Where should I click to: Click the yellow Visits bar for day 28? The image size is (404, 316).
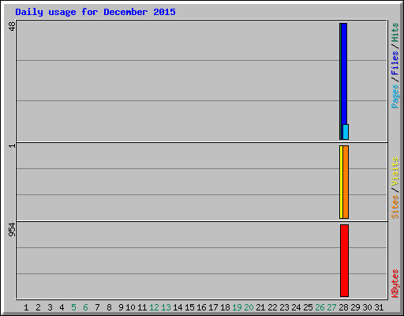pyautogui.click(x=341, y=182)
